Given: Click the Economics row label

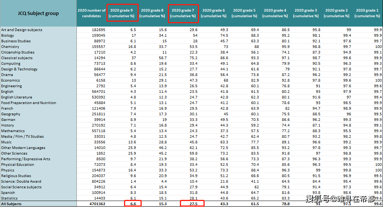Looking at the screenshot, I should click(10, 80).
